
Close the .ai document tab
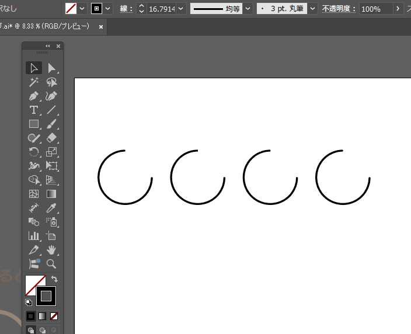(x=101, y=27)
